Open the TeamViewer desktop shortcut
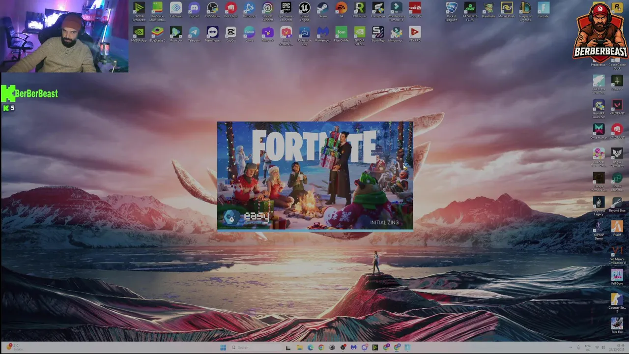Screen dimensions: 629x354 212,34
